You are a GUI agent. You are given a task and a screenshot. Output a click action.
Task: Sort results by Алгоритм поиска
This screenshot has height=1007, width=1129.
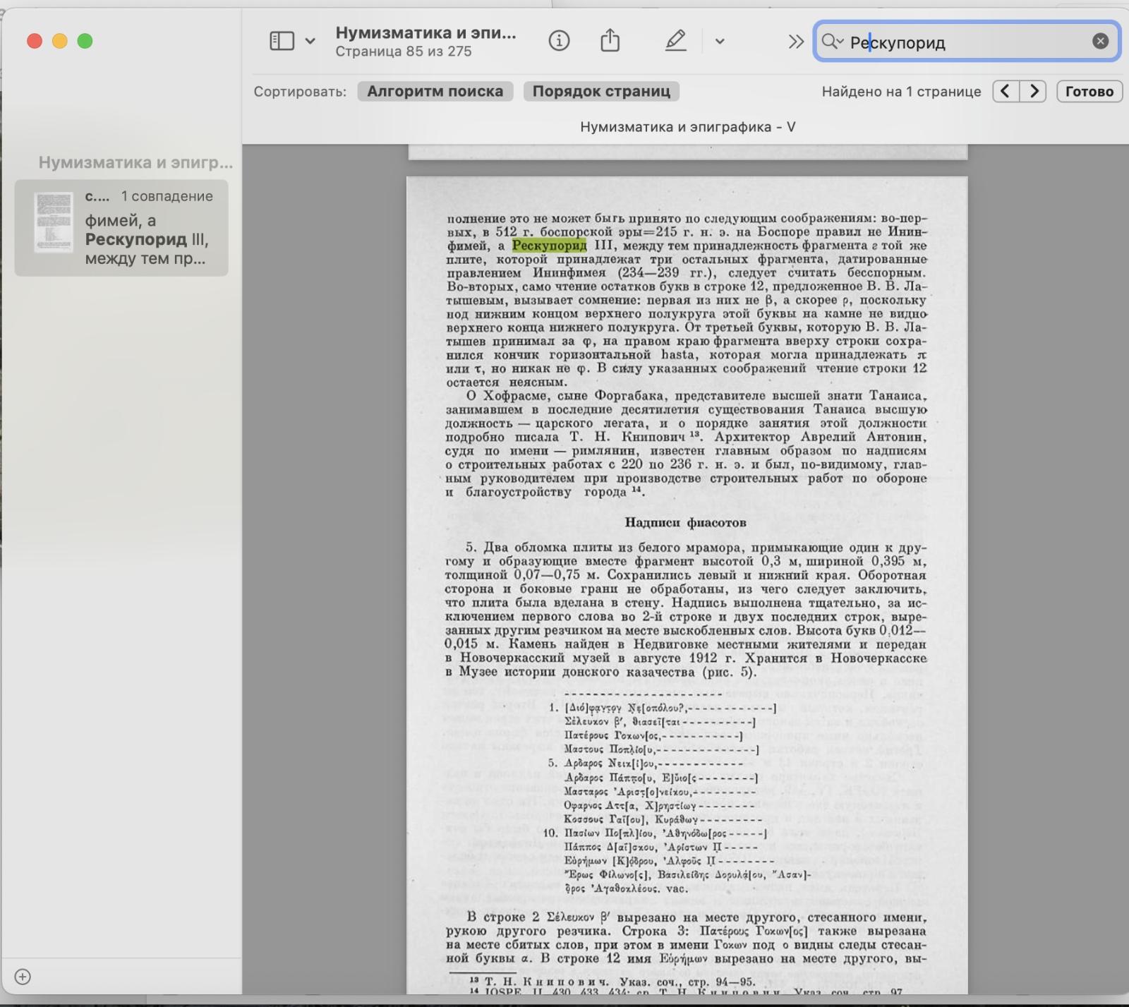[x=435, y=91]
